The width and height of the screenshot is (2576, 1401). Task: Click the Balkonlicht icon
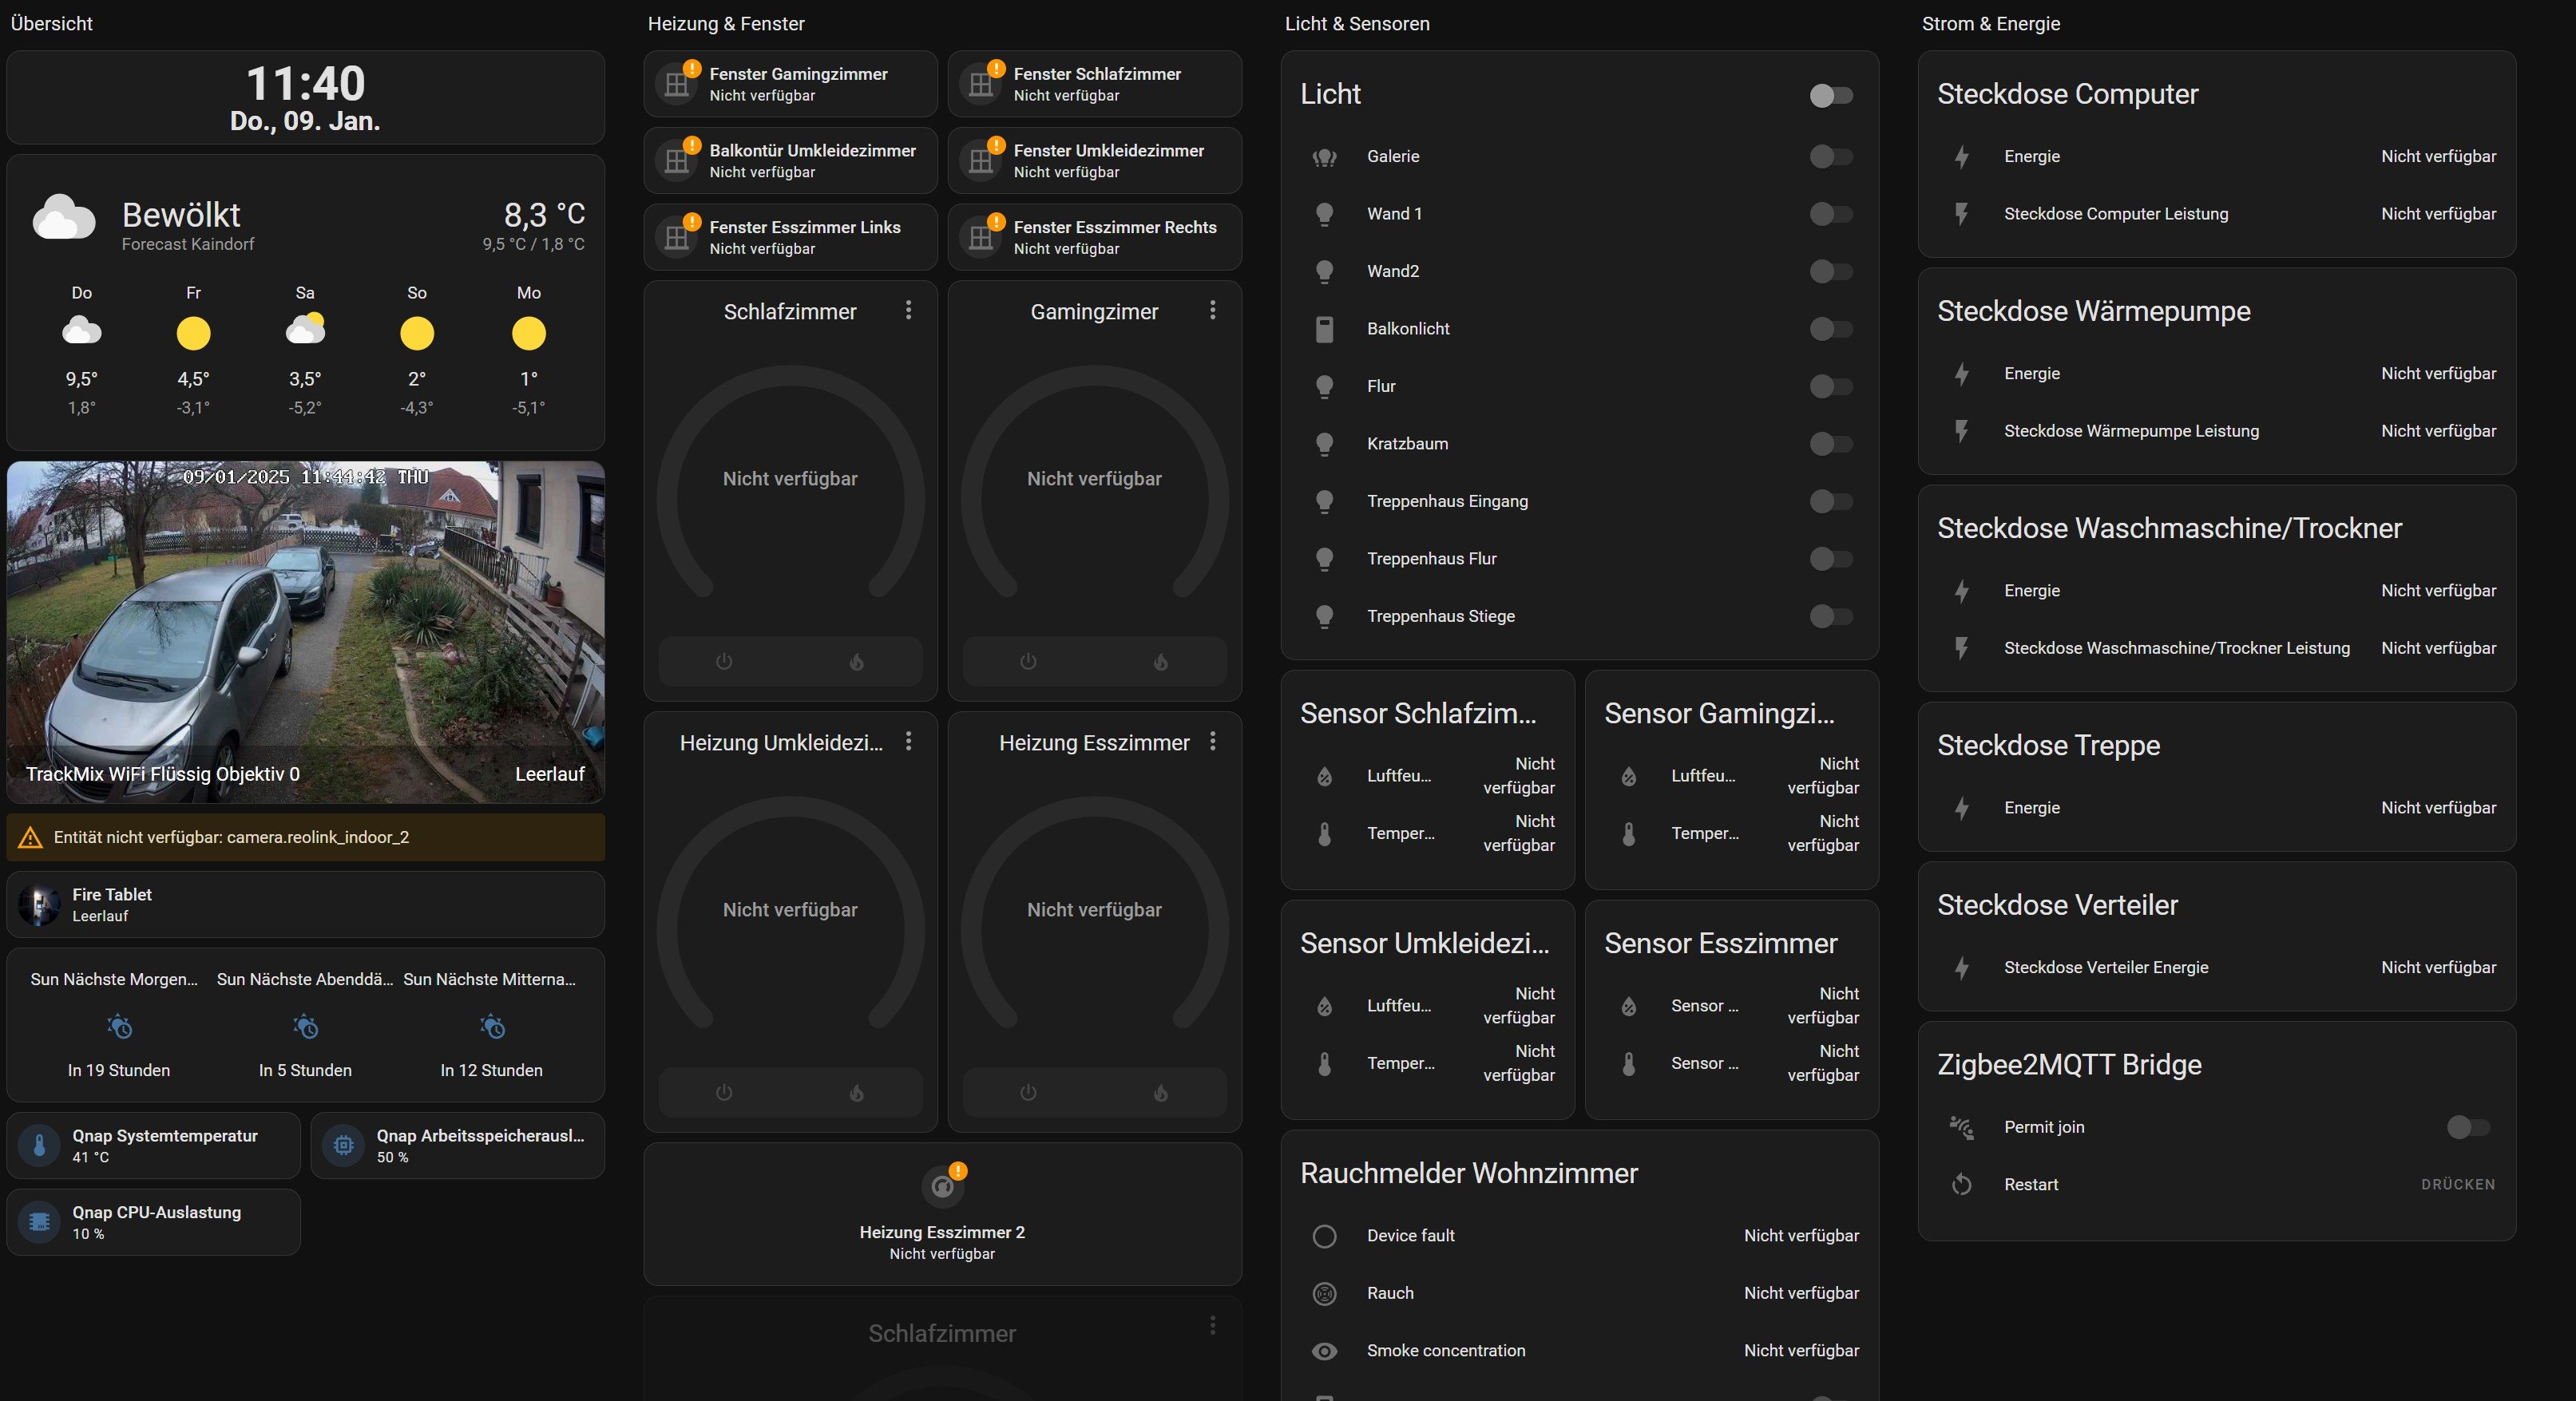coord(1324,329)
